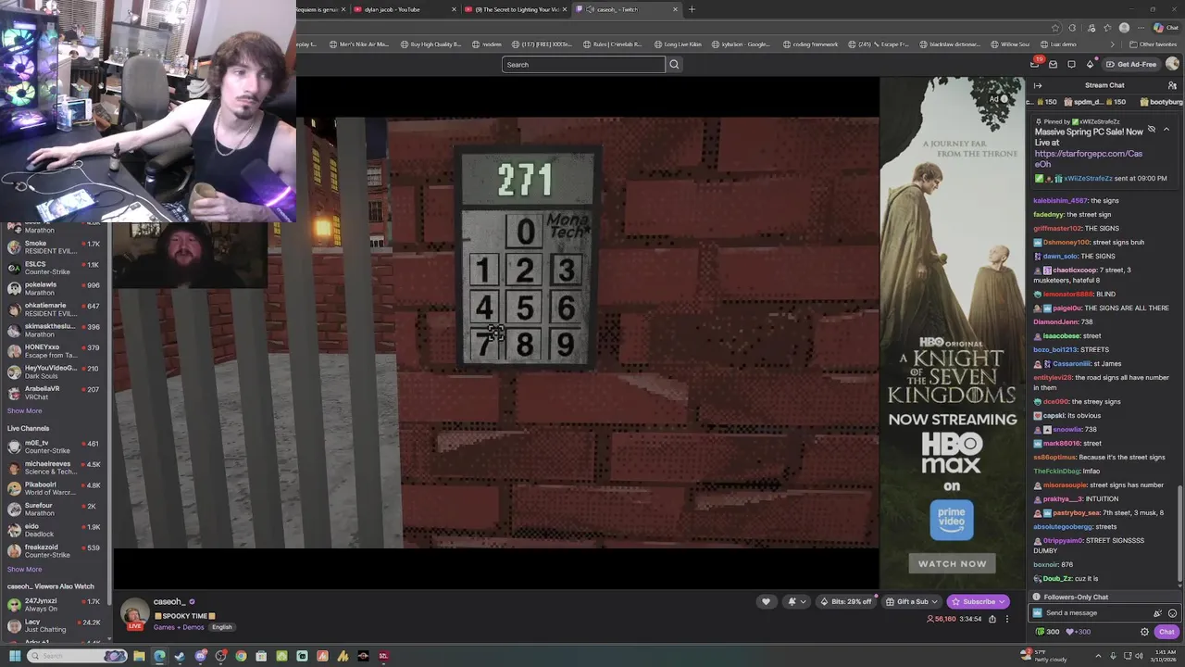
Task: Click the heart Follow button below the stream
Action: pyautogui.click(x=766, y=601)
